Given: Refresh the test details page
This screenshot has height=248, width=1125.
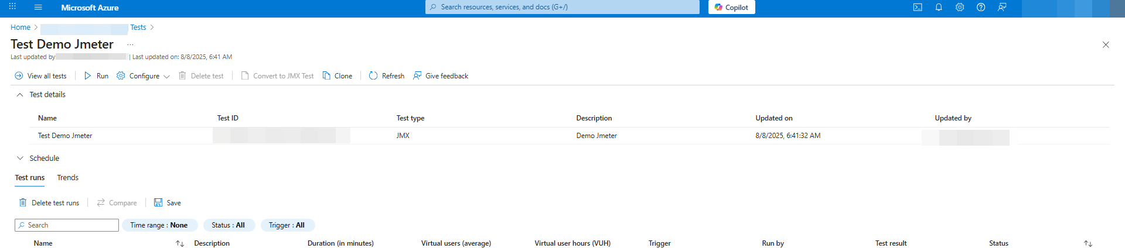Looking at the screenshot, I should click(387, 76).
